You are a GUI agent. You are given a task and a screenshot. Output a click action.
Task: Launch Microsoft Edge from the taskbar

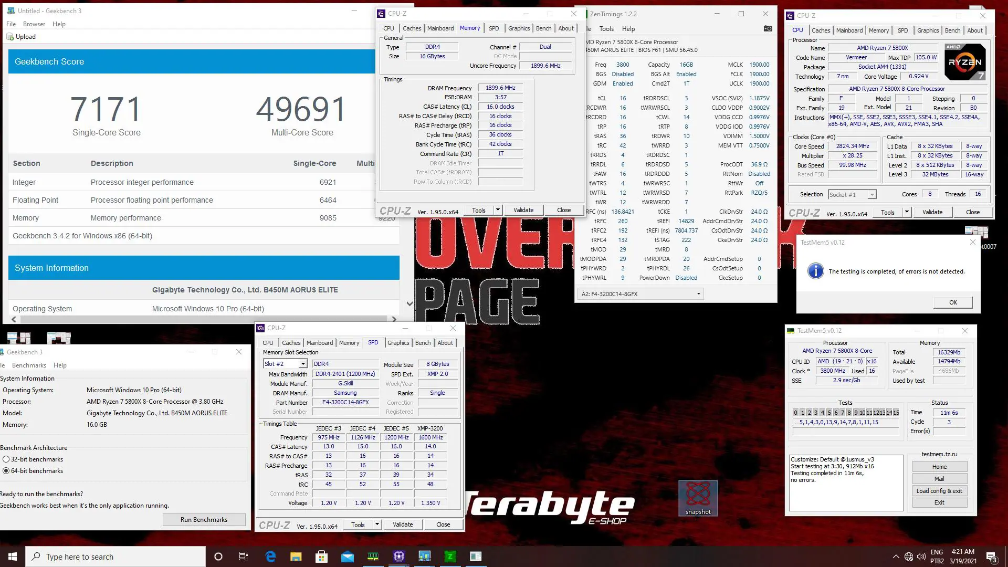click(x=270, y=556)
